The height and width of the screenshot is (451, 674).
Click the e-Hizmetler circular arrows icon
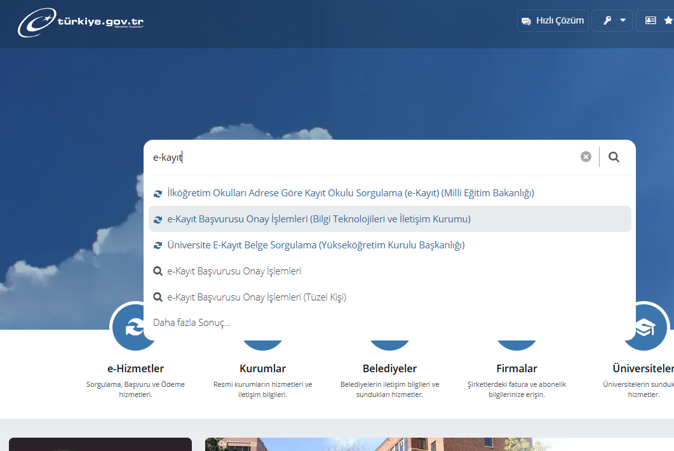point(135,328)
